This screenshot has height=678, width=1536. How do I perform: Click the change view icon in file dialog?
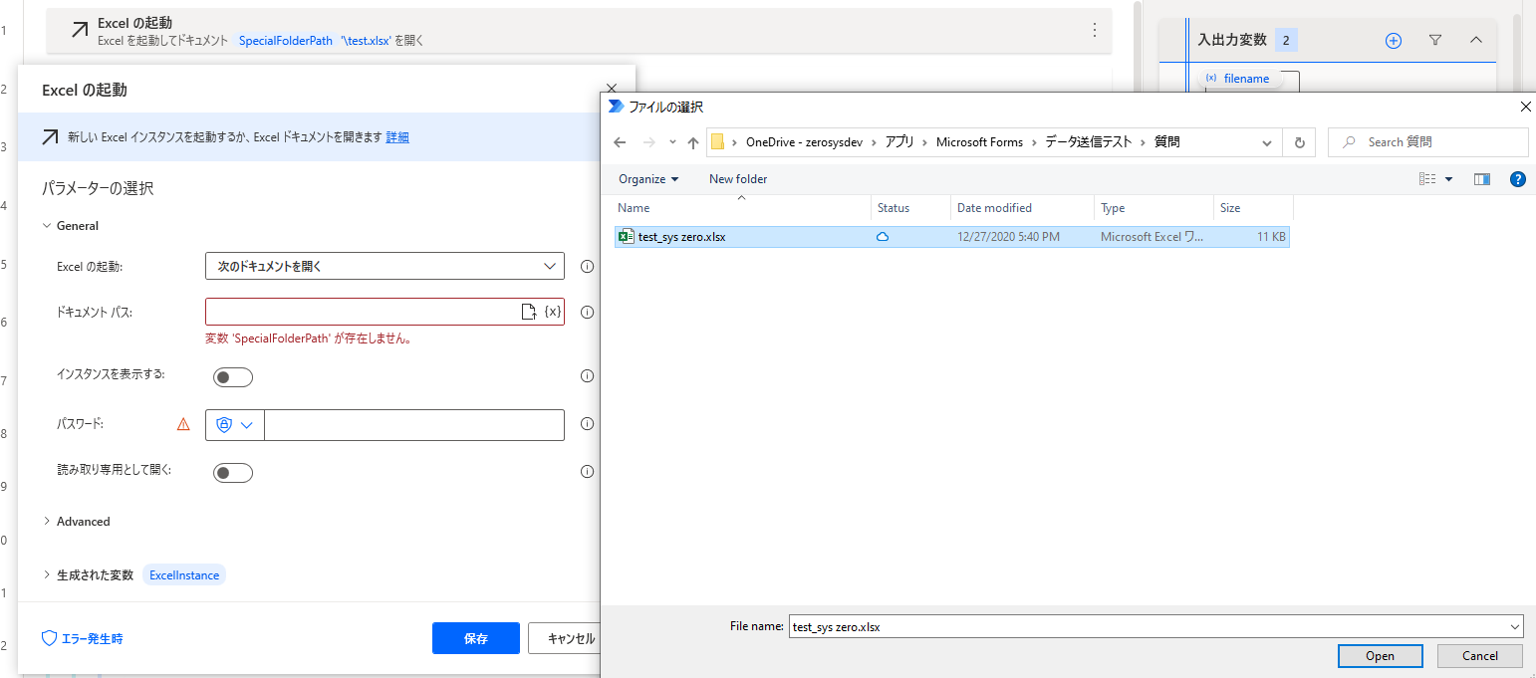1427,179
